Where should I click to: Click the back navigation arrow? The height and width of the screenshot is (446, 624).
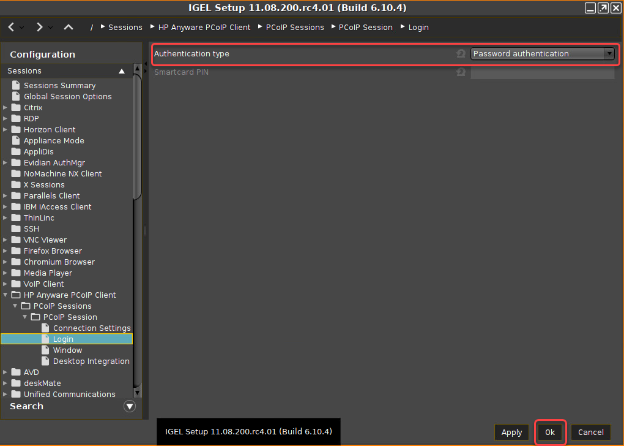[12, 28]
